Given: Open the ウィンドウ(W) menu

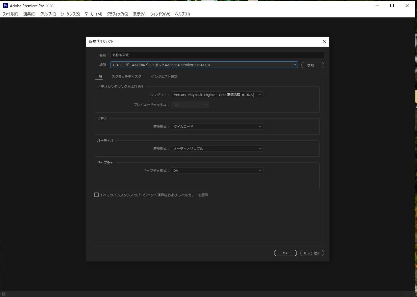Looking at the screenshot, I should [x=160, y=14].
